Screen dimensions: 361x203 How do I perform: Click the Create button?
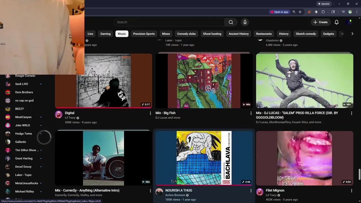click(x=320, y=22)
